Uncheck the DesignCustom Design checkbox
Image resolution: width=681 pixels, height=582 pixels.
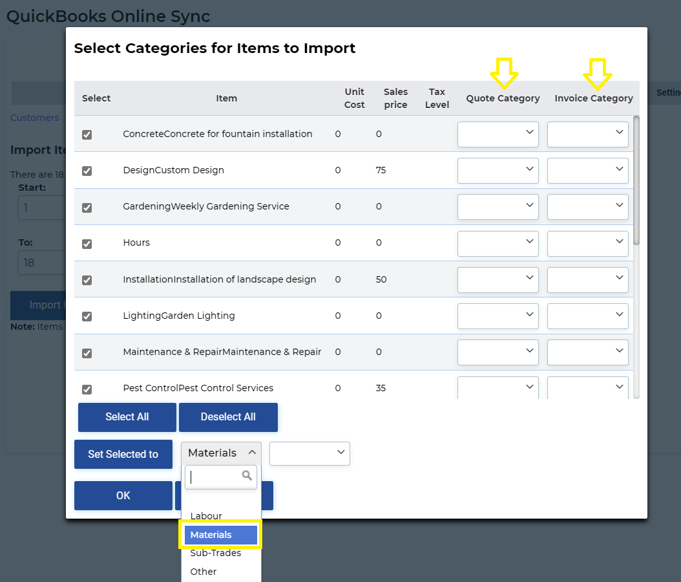[87, 171]
